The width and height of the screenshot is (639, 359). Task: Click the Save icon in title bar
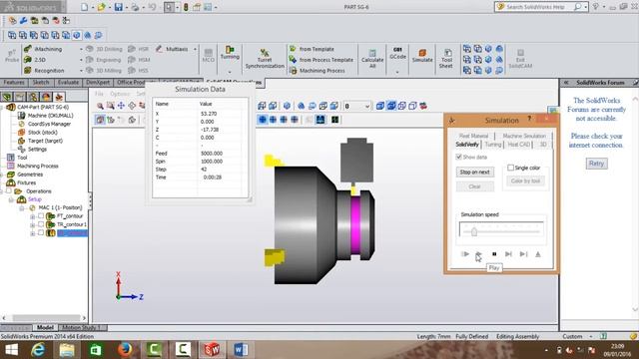(118, 7)
